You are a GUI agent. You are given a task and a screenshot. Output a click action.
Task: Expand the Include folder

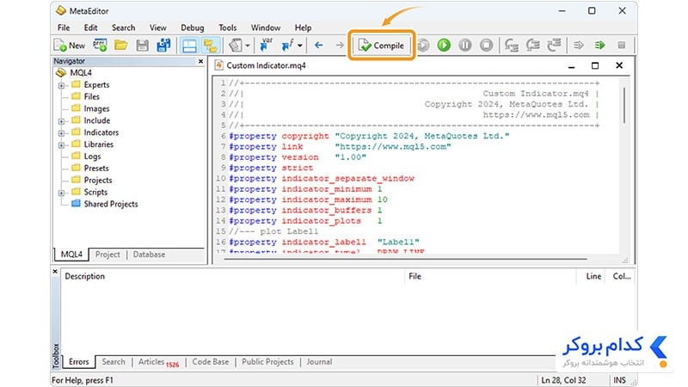(61, 120)
